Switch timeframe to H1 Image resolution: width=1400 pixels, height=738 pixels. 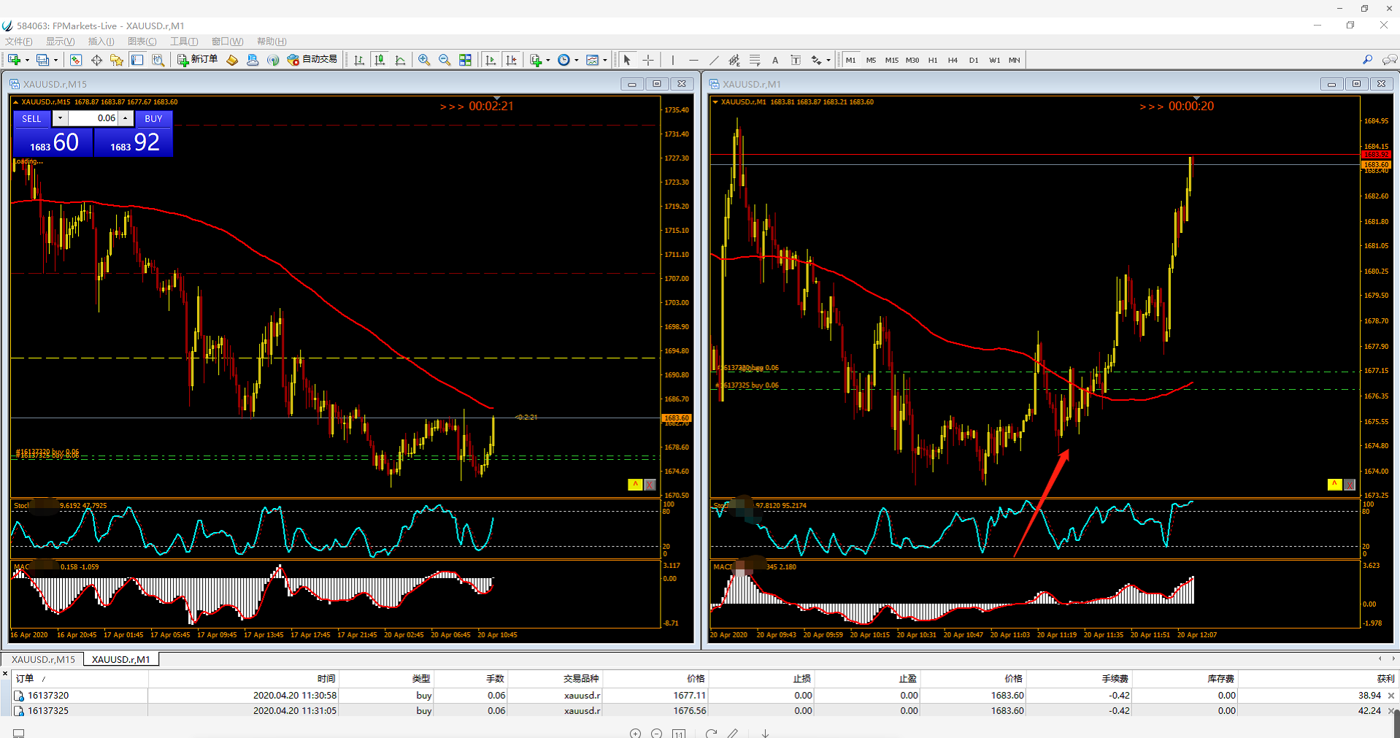[x=933, y=60]
